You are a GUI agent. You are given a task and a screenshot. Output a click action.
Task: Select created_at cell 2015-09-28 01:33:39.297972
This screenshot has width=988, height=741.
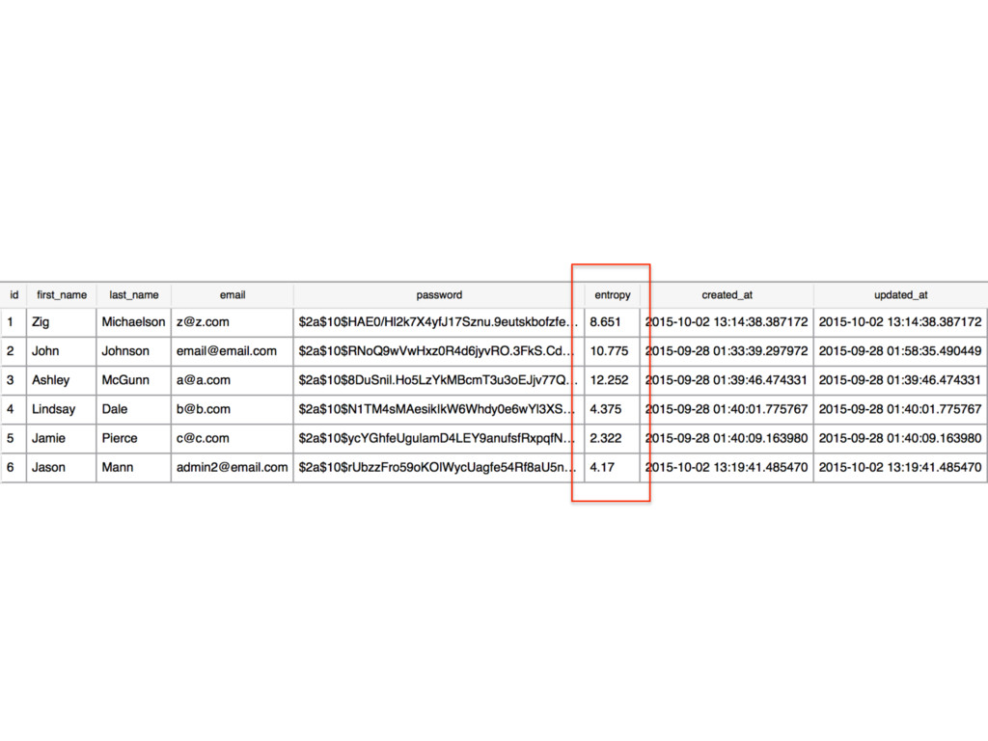(727, 351)
